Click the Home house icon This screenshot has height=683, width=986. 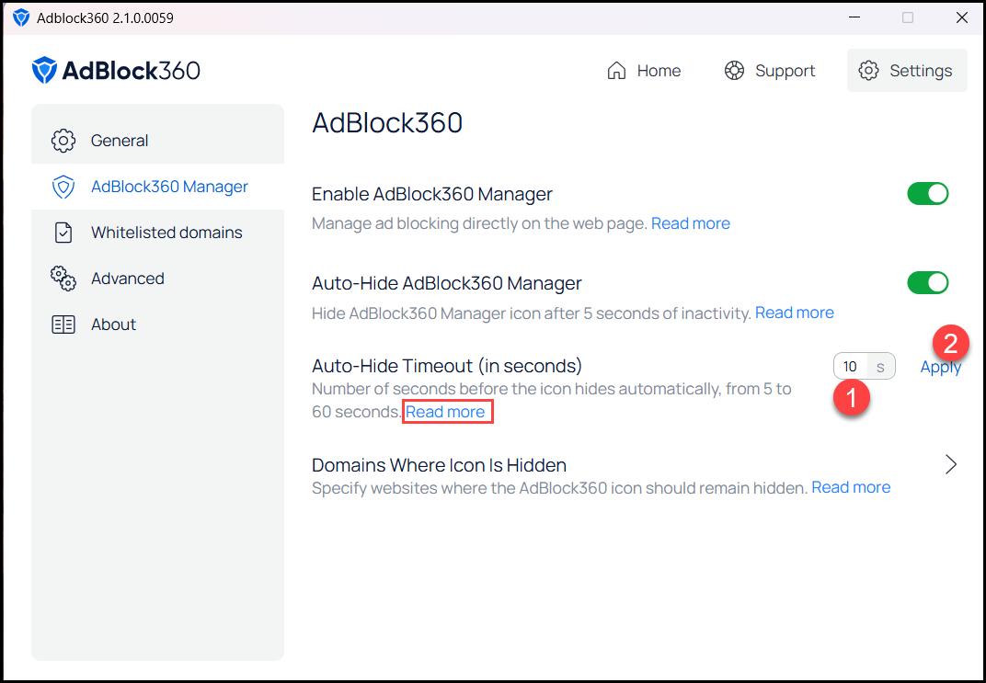coord(616,71)
